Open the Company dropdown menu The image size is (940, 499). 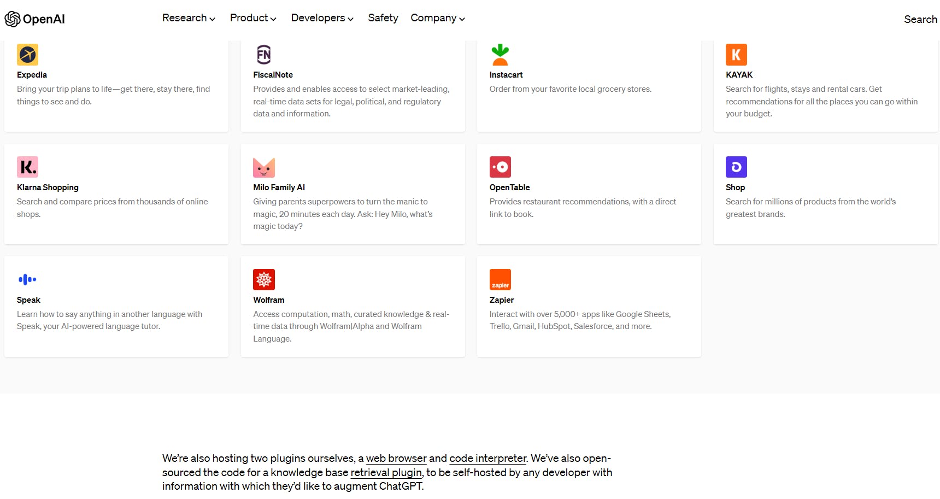tap(438, 18)
